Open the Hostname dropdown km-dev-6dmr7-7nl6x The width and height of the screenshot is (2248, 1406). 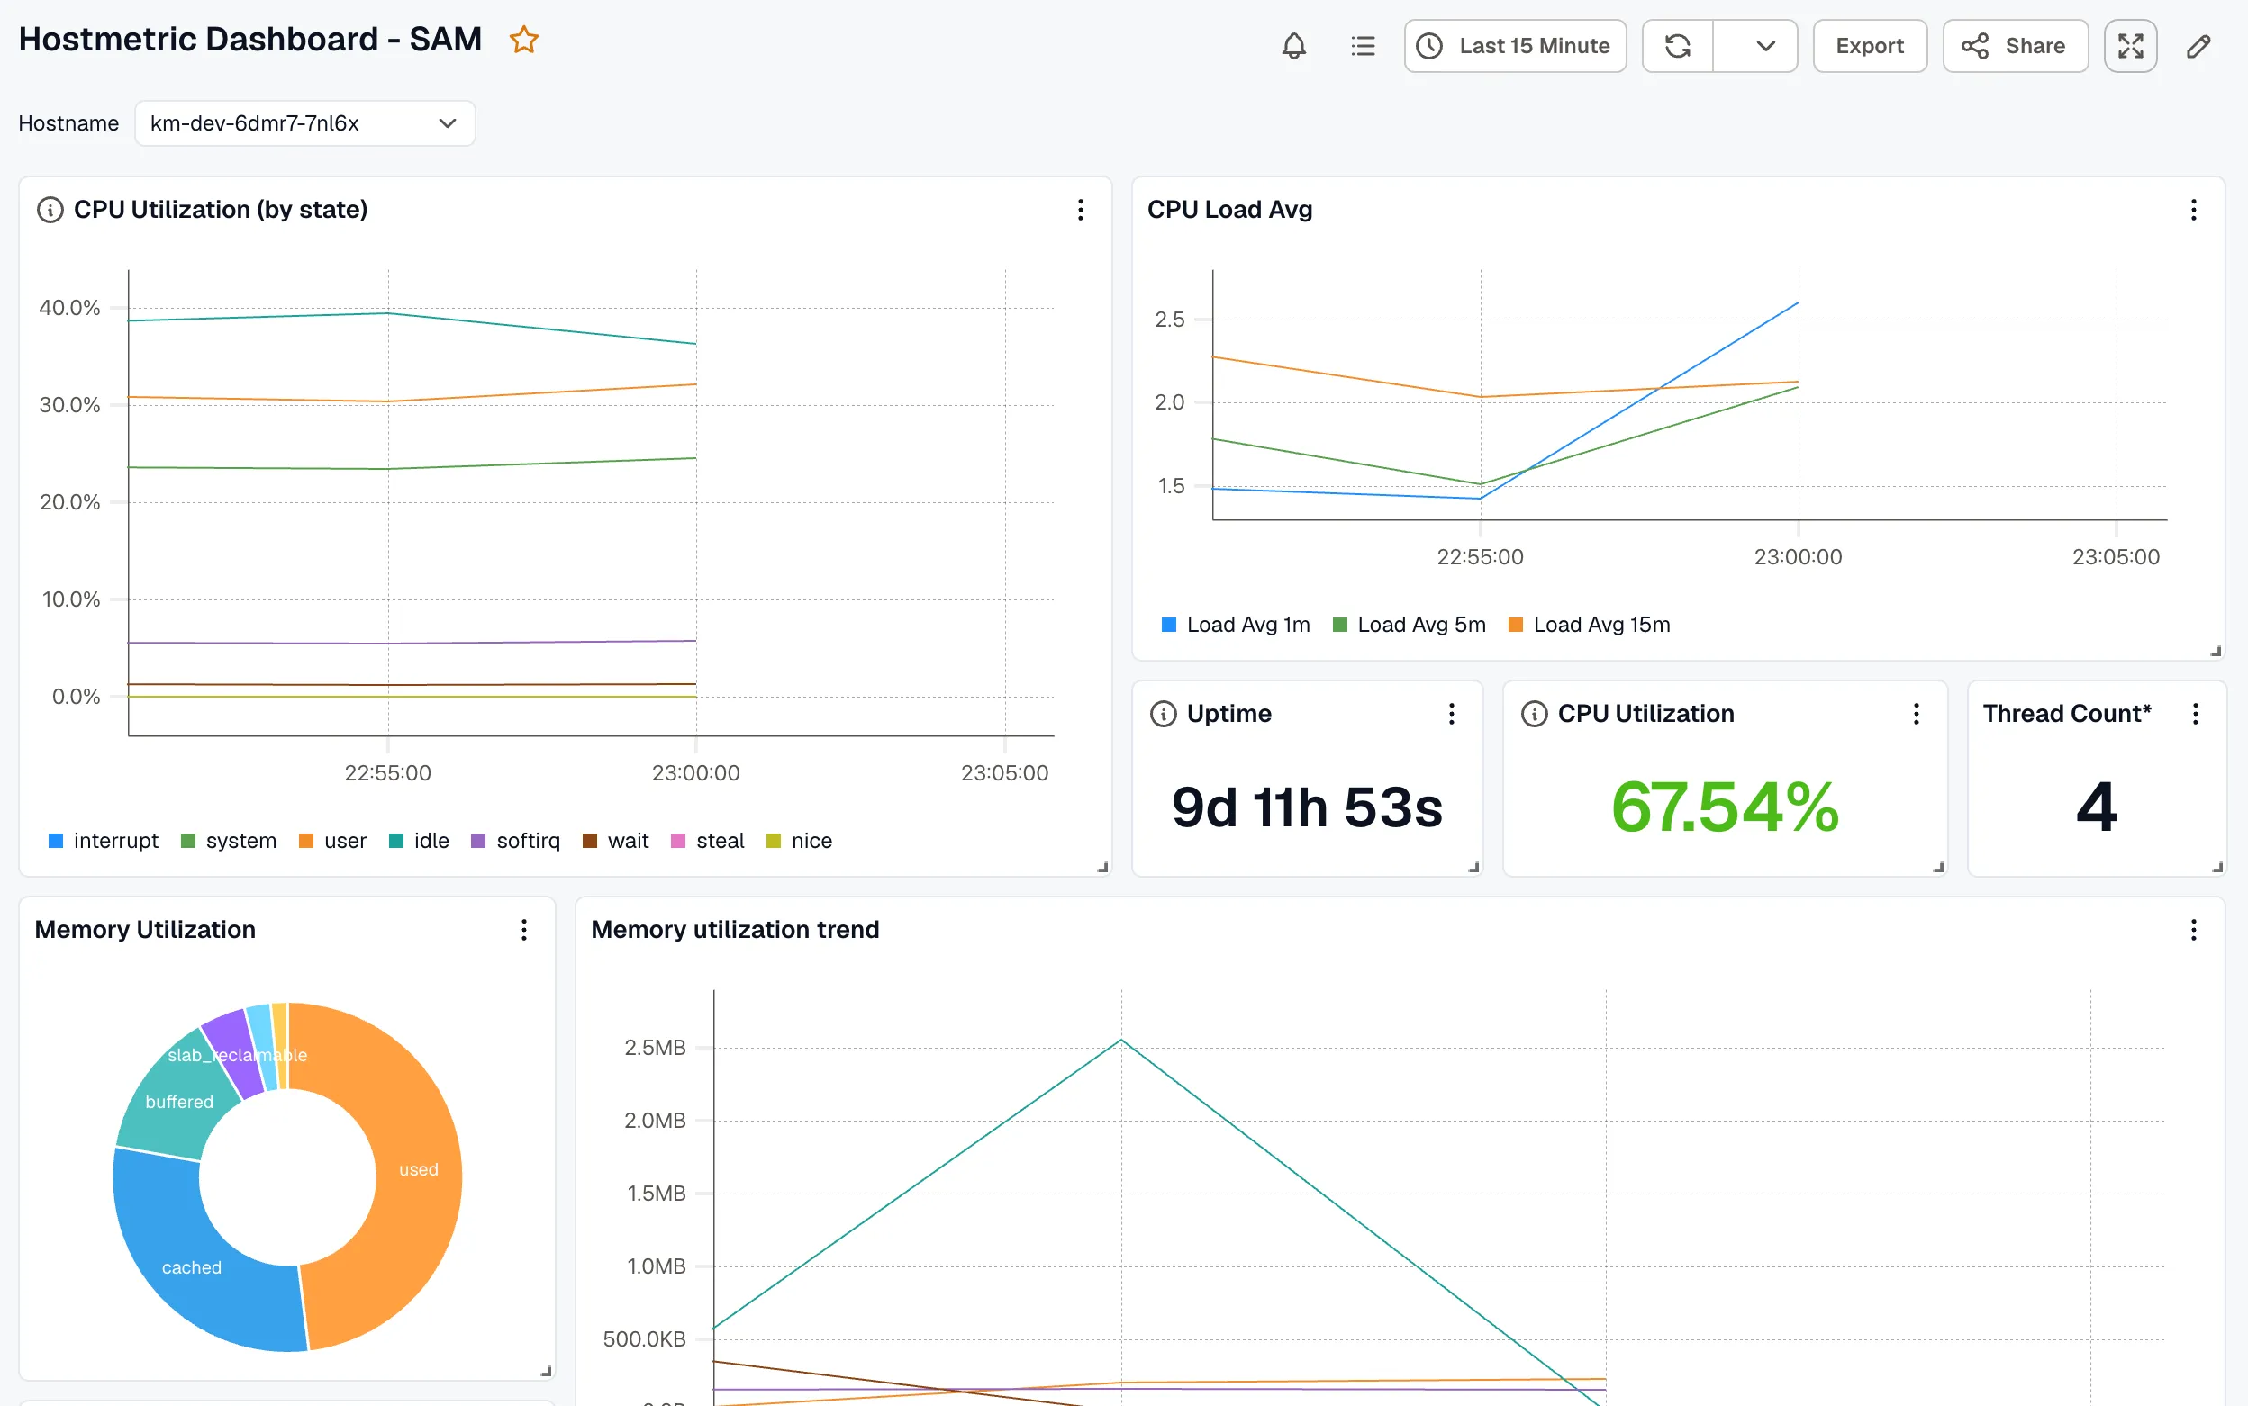tap(305, 122)
